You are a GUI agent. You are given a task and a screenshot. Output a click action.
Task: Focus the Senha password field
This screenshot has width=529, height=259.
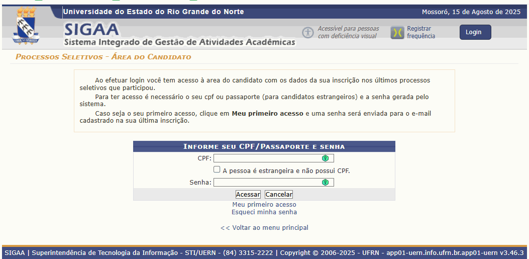[x=266, y=182]
